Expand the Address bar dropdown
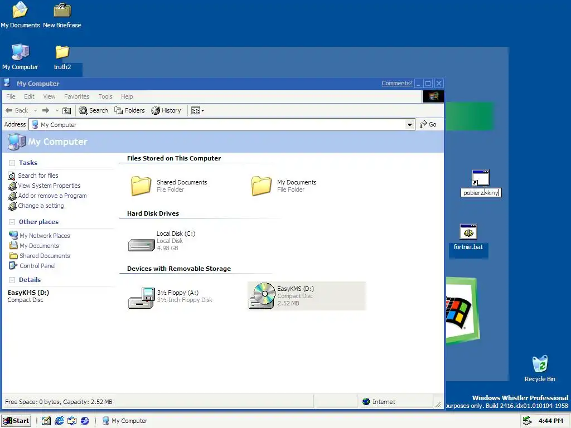The width and height of the screenshot is (571, 428). (410, 125)
